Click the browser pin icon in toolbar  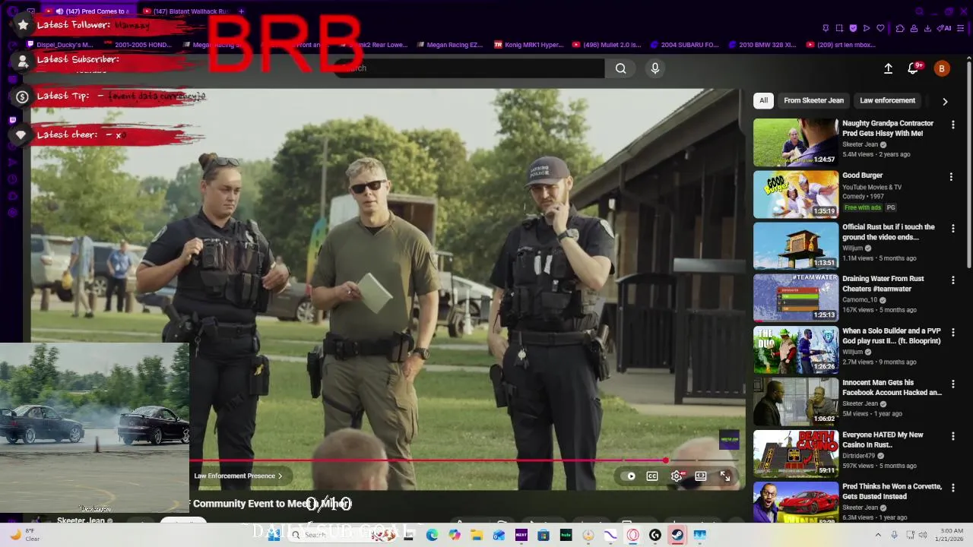pos(826,28)
